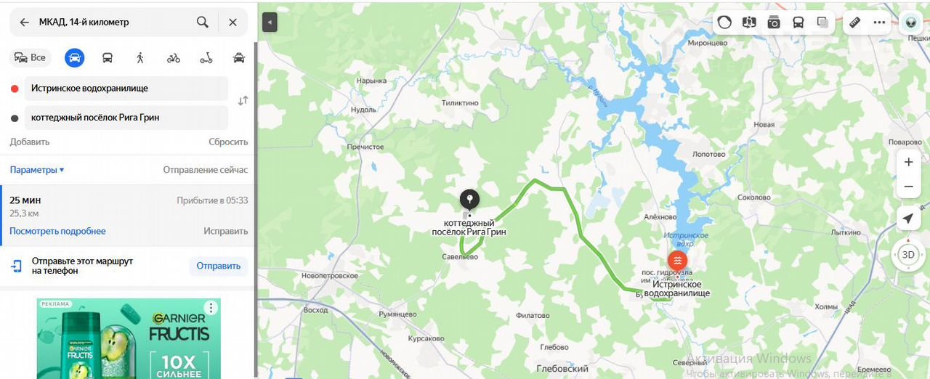Collapse the left side panel with arrow

pos(270,23)
